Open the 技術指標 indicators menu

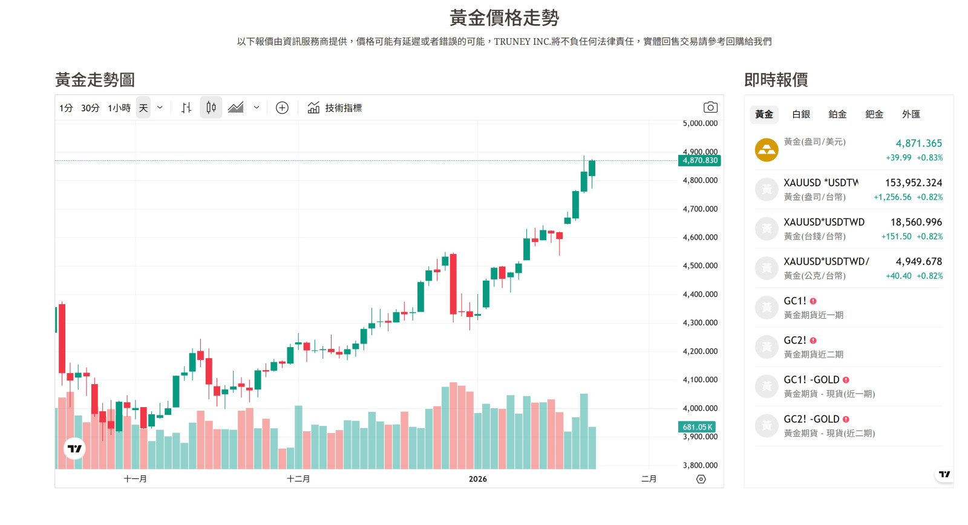pos(335,108)
